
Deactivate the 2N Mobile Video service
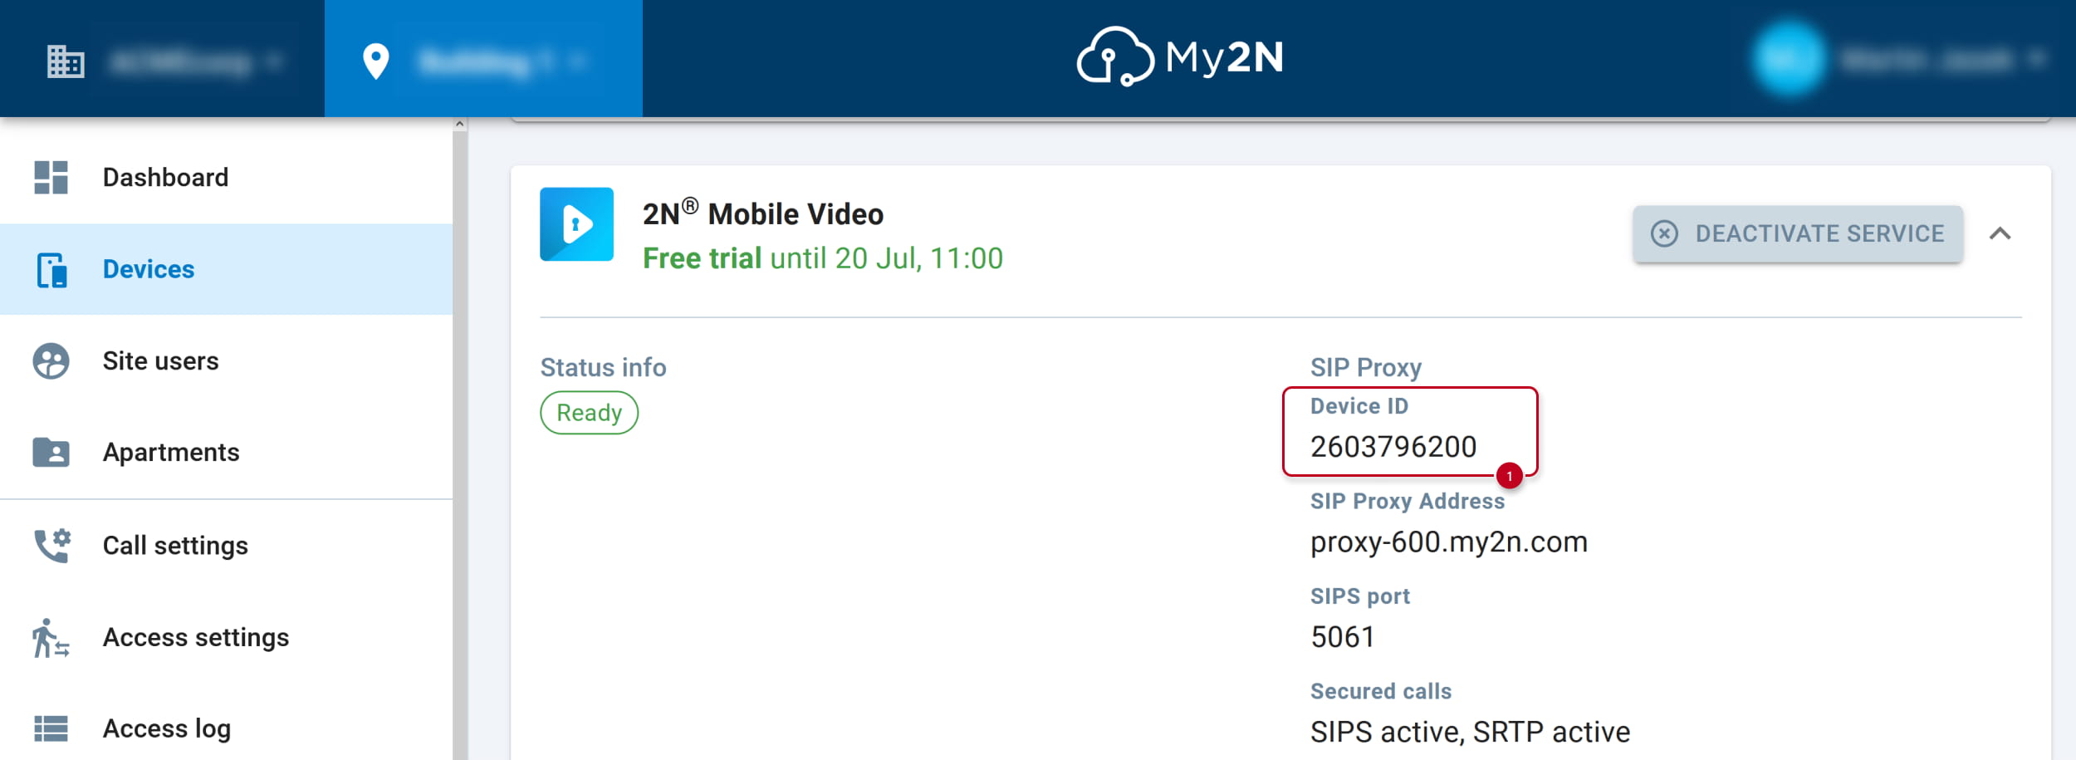(x=1798, y=233)
